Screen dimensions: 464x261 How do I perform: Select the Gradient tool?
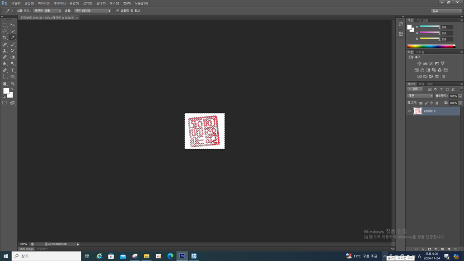pos(13,57)
